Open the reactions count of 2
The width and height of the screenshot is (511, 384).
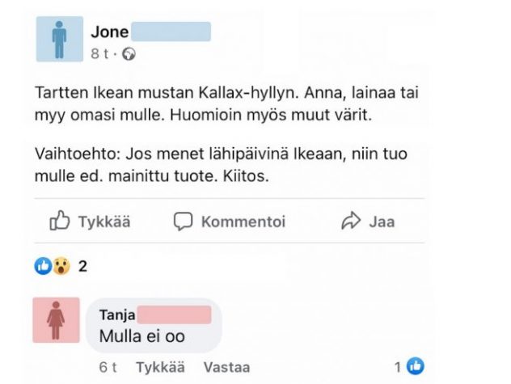coord(82,265)
